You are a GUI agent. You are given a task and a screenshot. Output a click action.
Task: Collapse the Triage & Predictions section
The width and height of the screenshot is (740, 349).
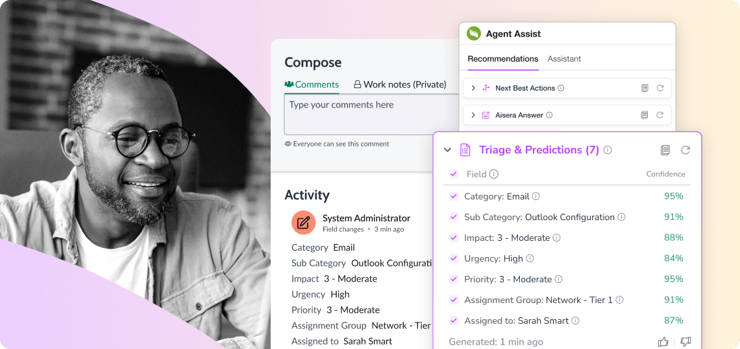coord(447,150)
